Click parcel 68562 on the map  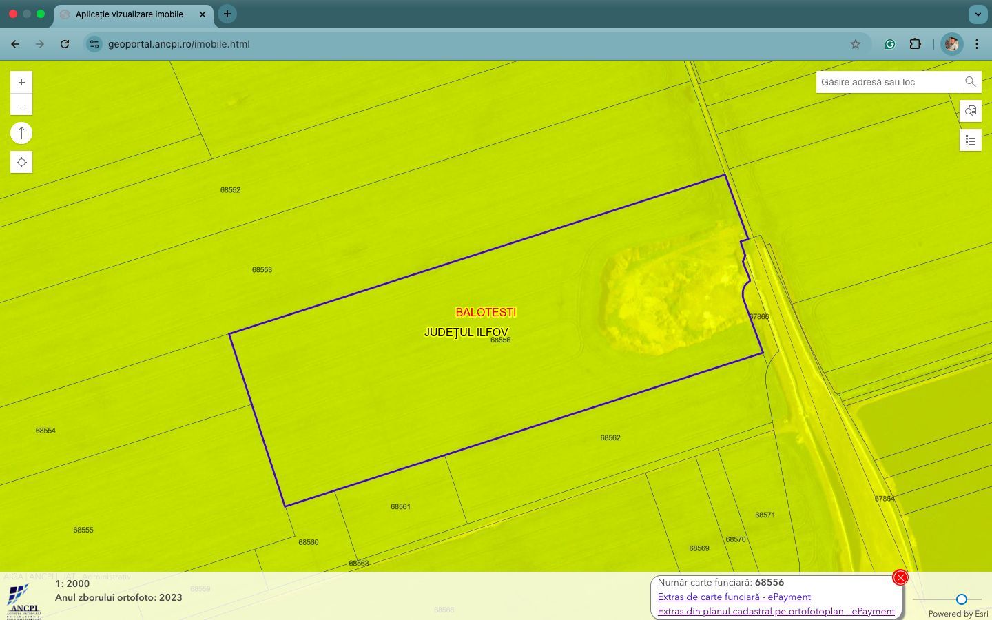[x=610, y=438]
